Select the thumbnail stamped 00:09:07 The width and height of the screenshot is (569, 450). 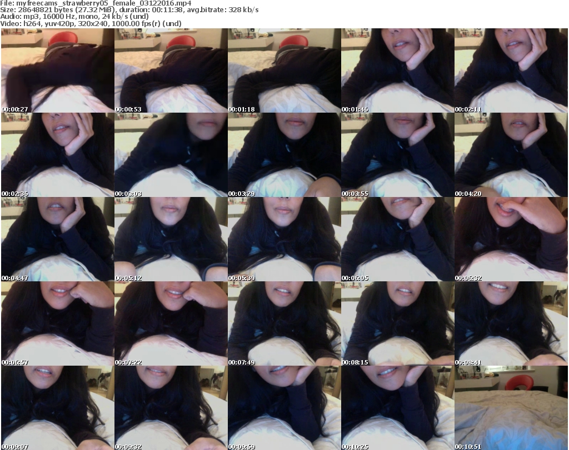(x=58, y=408)
